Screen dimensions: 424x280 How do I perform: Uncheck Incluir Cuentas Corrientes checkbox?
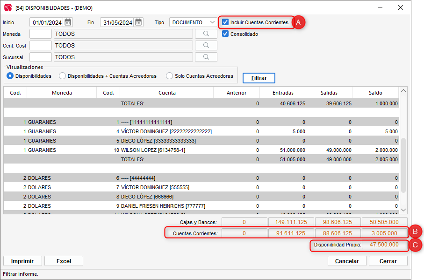coord(225,22)
